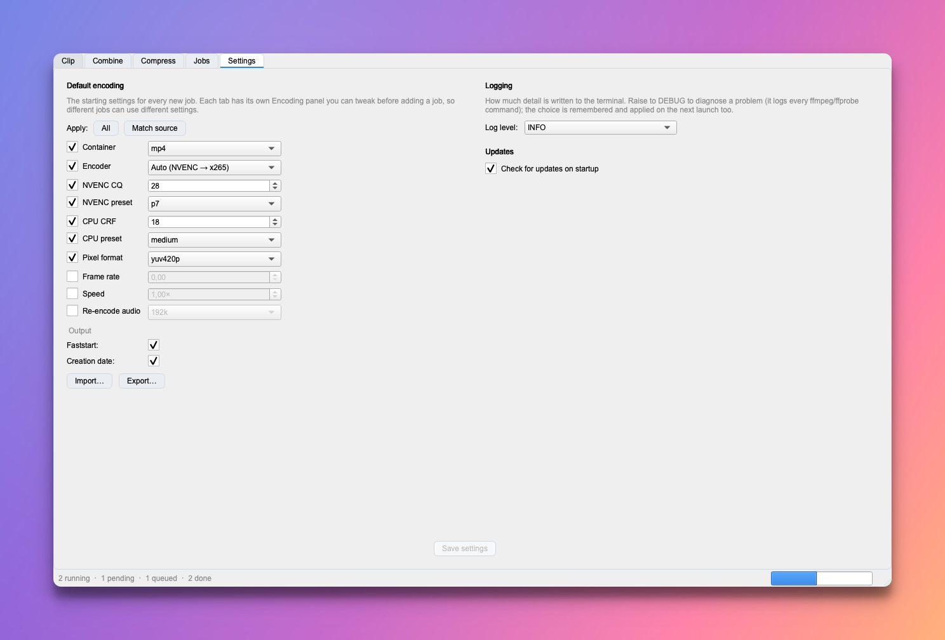Click the Import… button
This screenshot has height=640, width=945.
[x=90, y=381]
